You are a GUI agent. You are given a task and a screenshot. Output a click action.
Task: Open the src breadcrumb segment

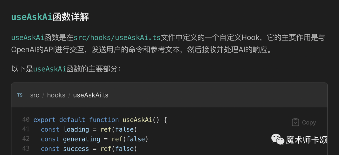[x=35, y=95]
